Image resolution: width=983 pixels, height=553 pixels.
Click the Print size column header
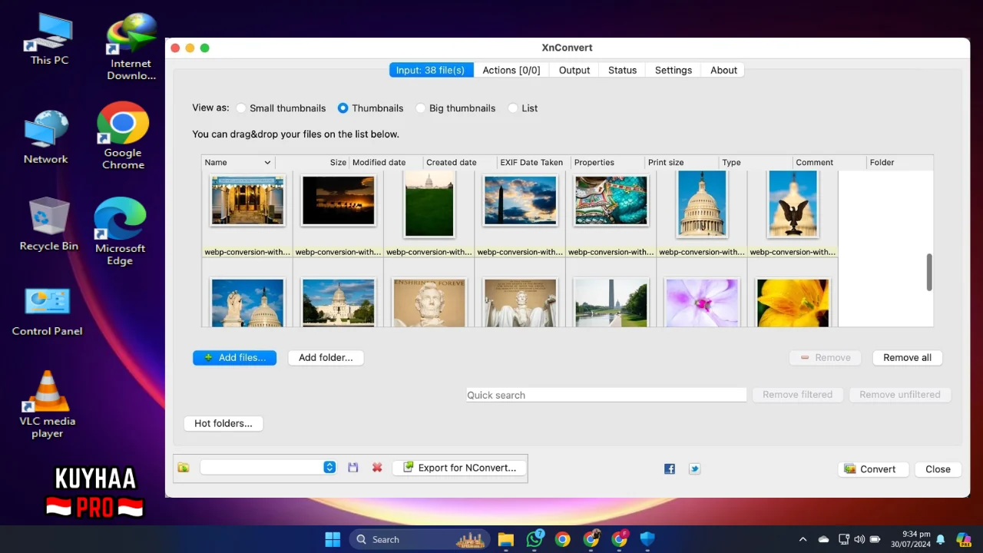coord(681,163)
